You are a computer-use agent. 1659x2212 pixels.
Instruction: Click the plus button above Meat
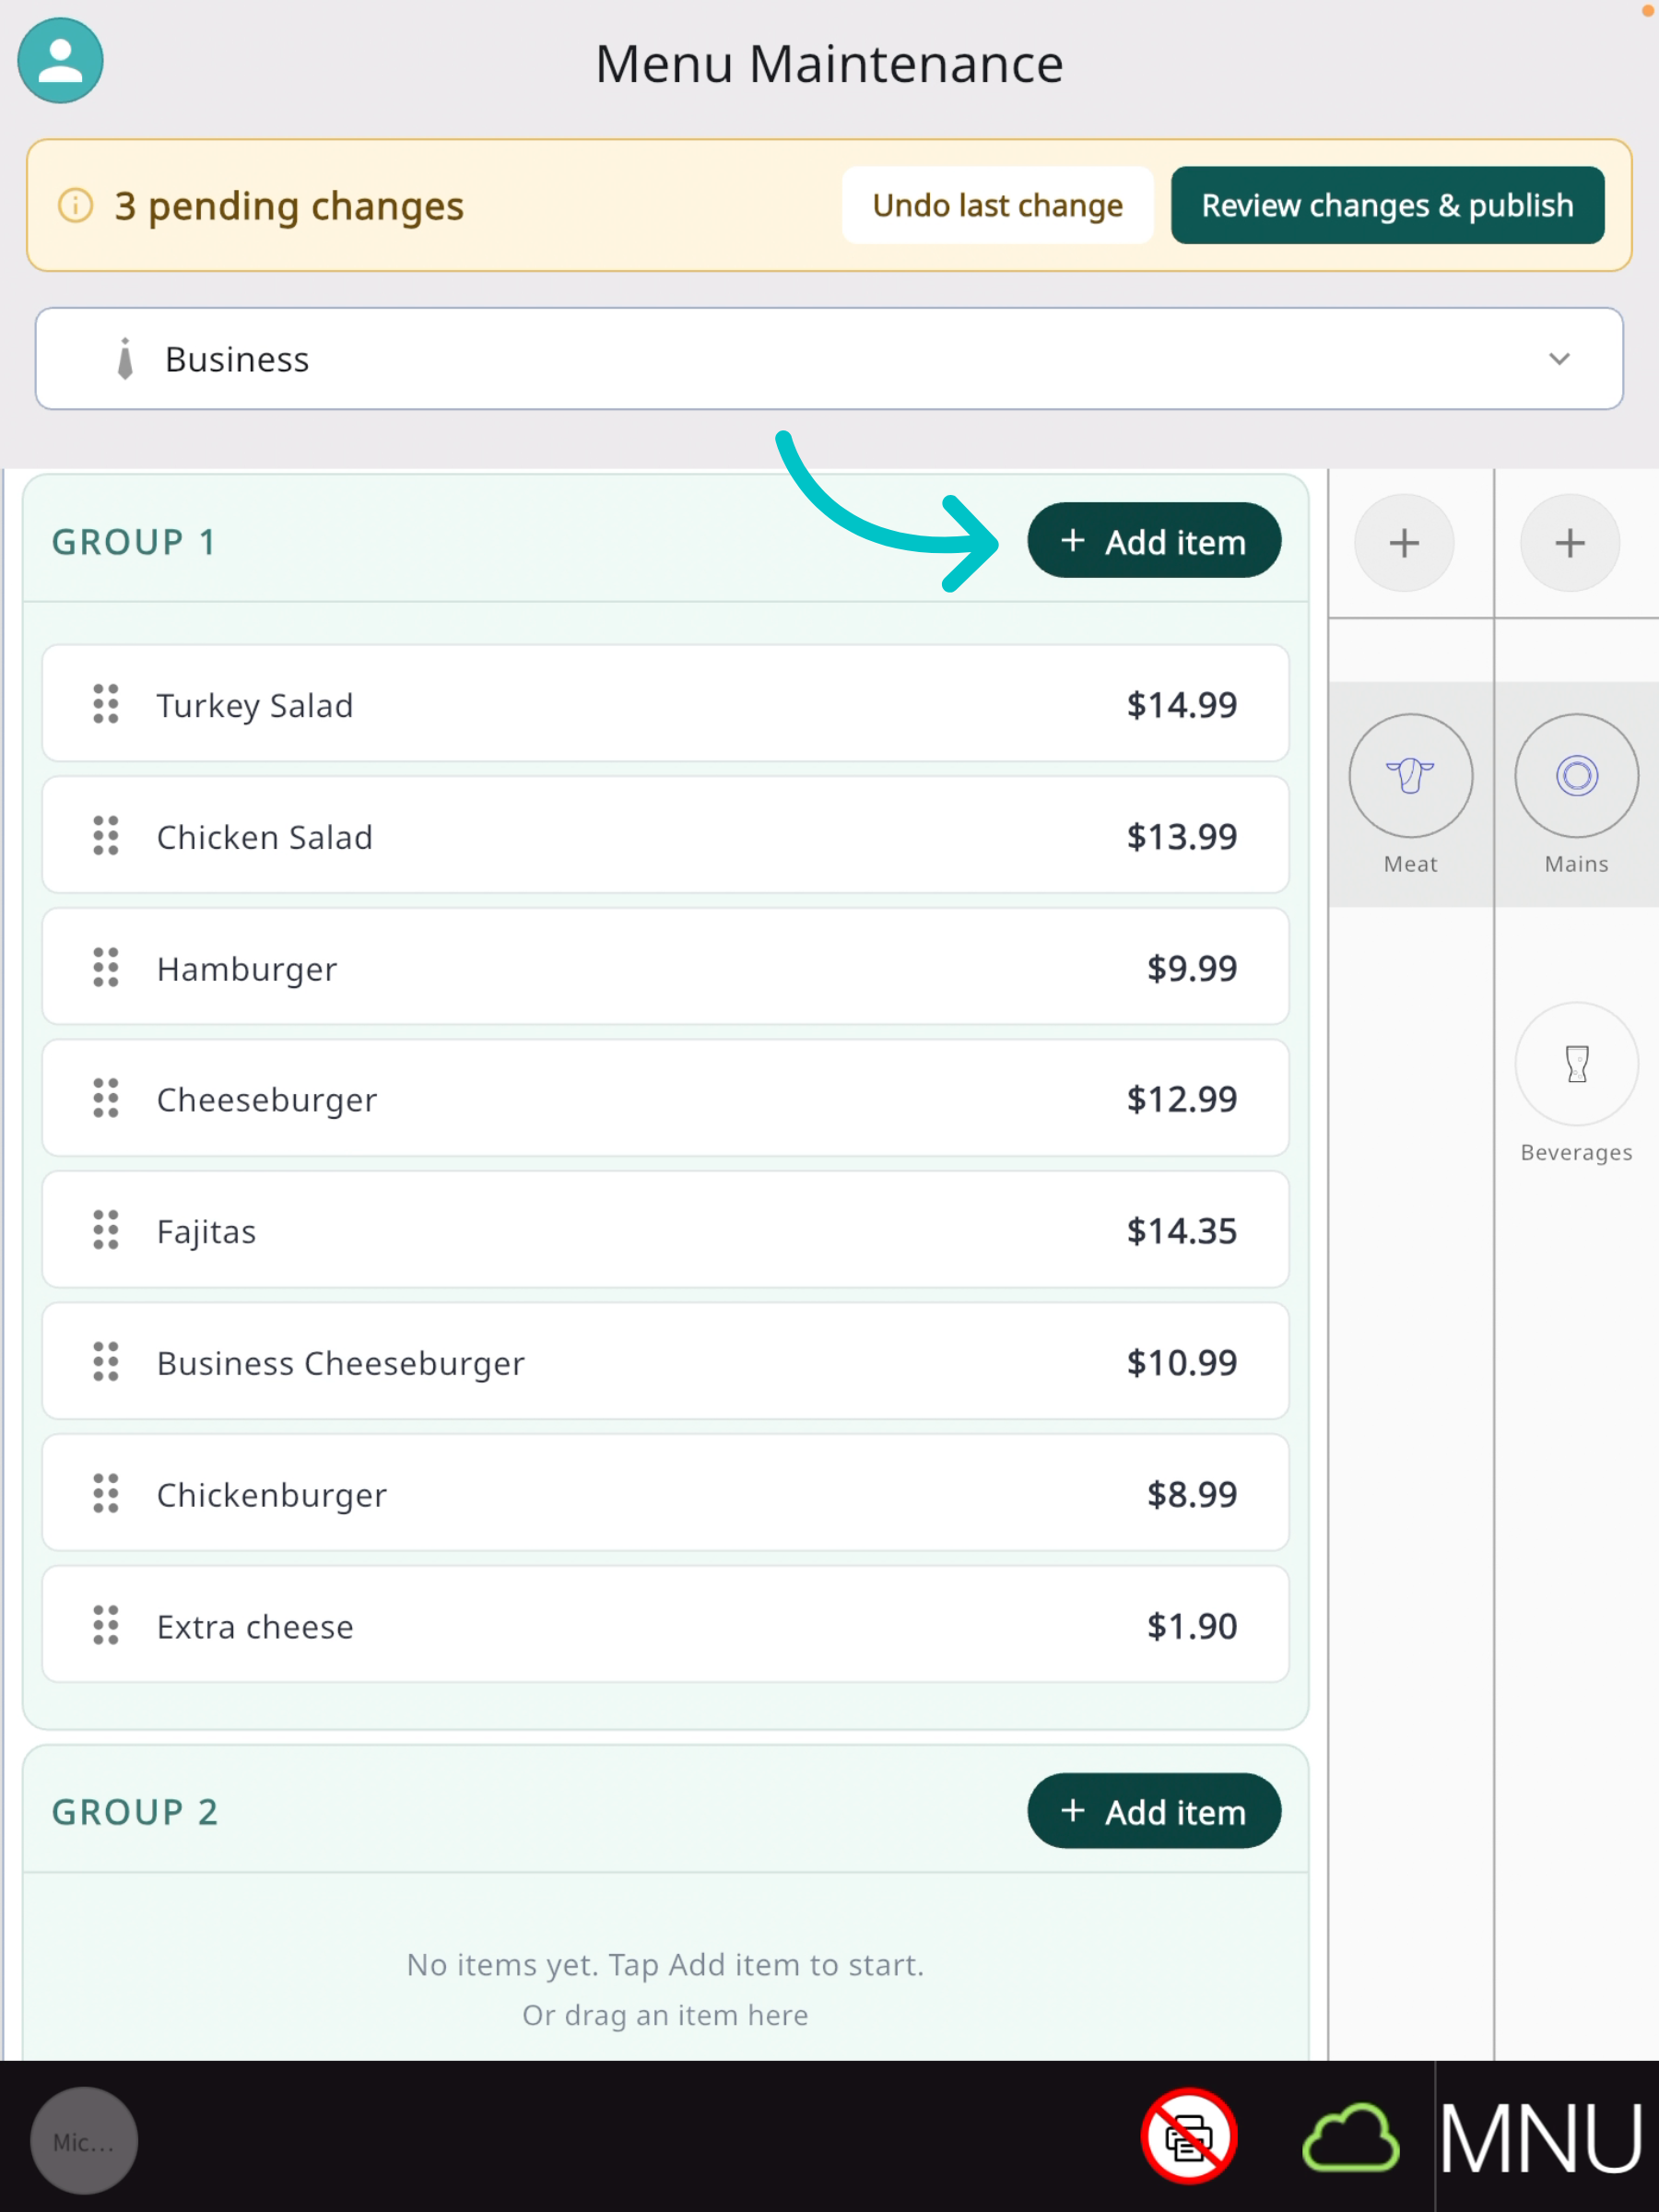click(1404, 543)
